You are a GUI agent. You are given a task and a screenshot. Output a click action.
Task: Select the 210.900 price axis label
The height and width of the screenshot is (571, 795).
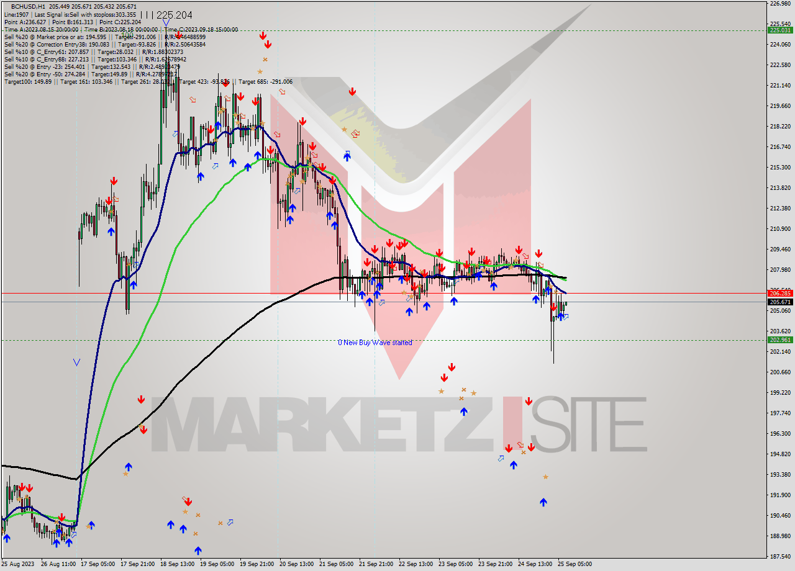780,229
